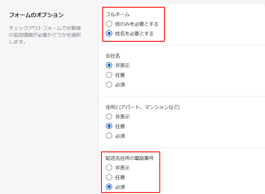
Task: Click the フルネーム section heading
Action: (118, 14)
